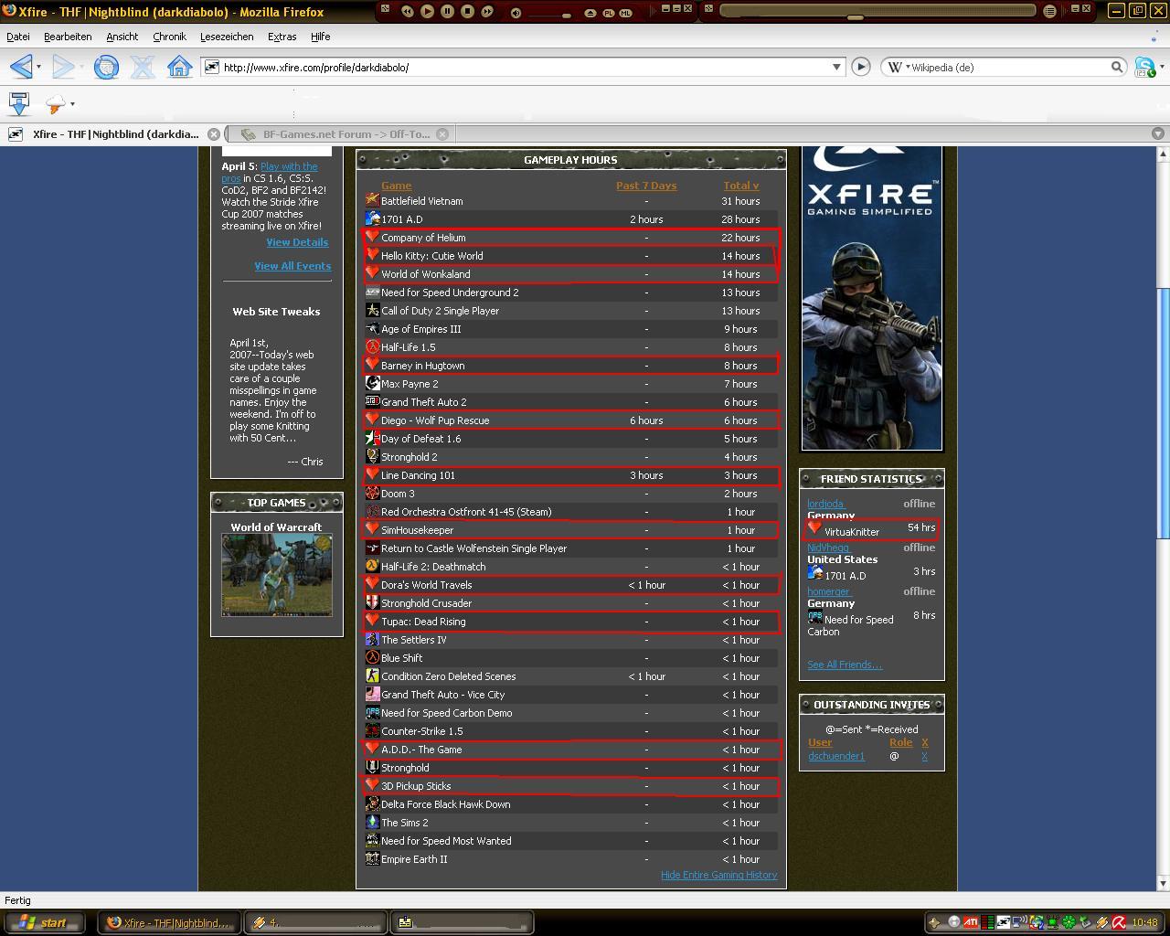Open the Lesezeichen menu
The height and width of the screenshot is (936, 1170).
tap(227, 37)
